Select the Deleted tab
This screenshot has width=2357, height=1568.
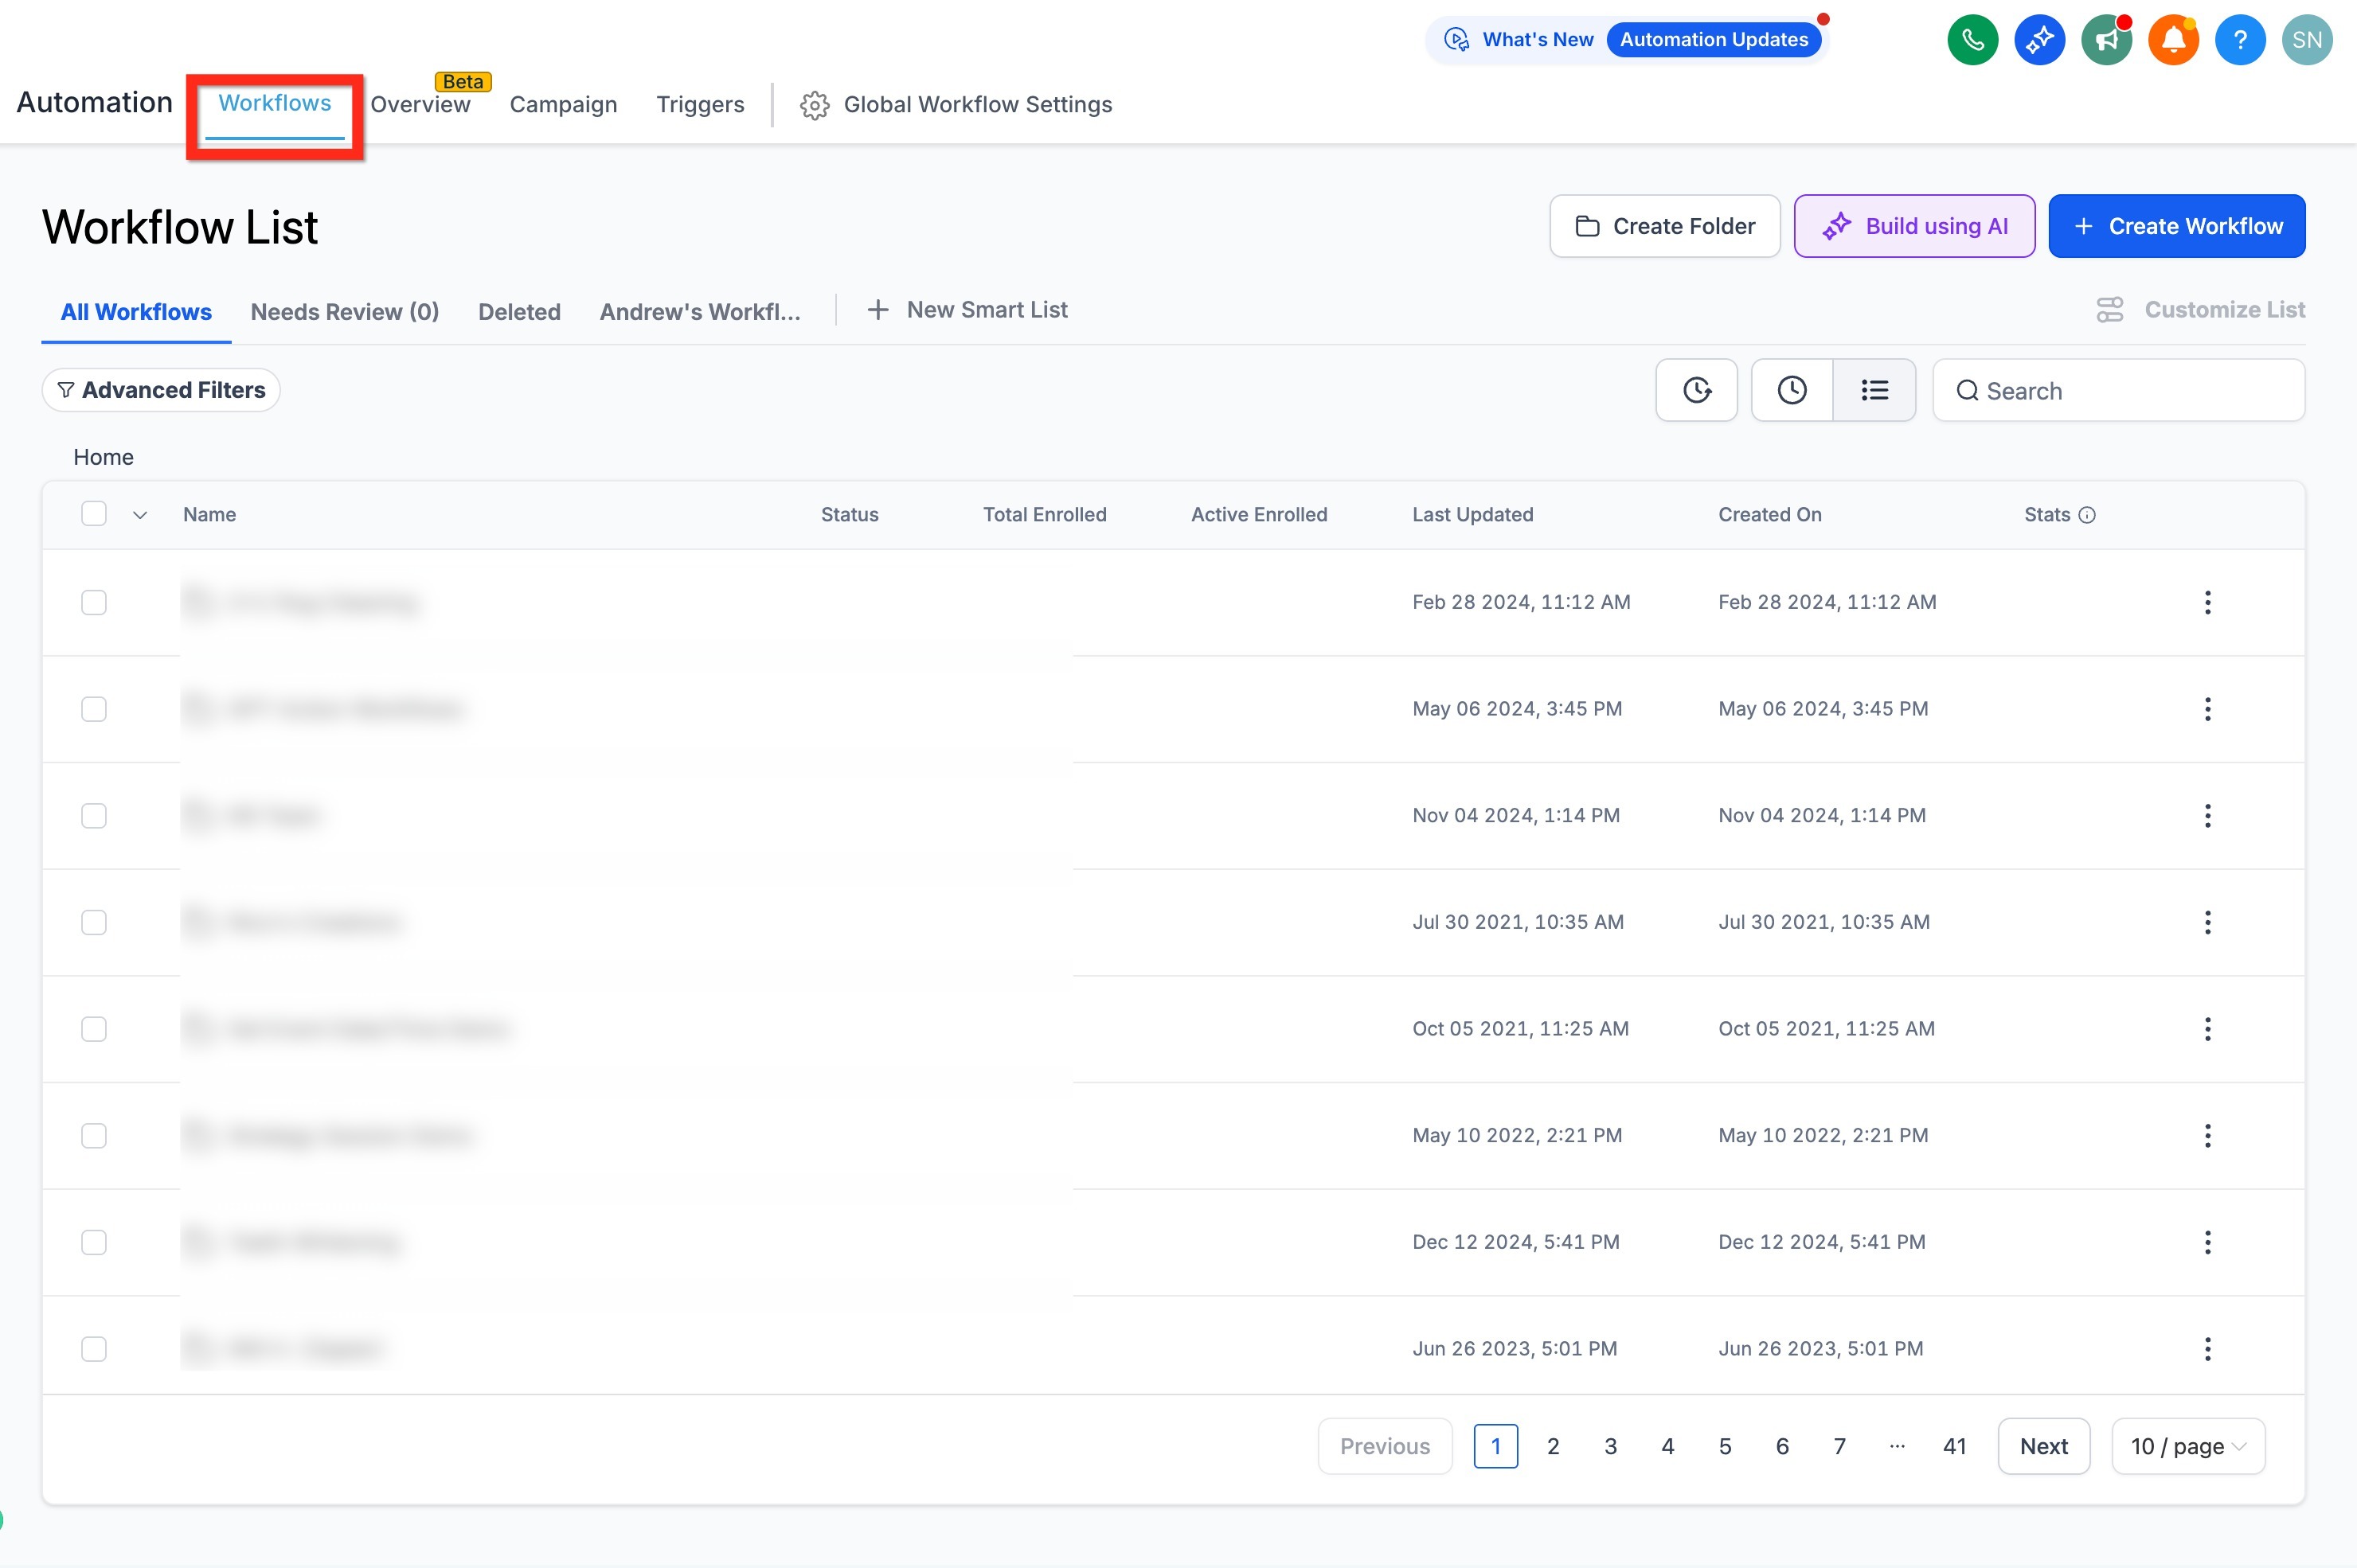click(x=519, y=312)
